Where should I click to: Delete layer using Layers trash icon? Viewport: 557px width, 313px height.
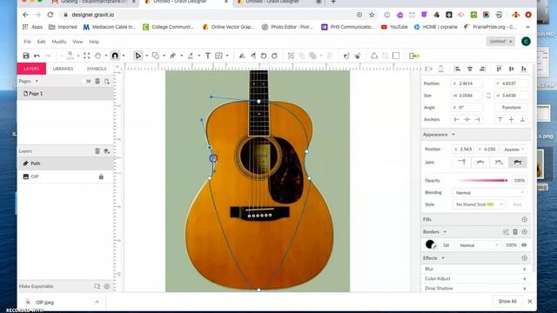click(x=97, y=151)
